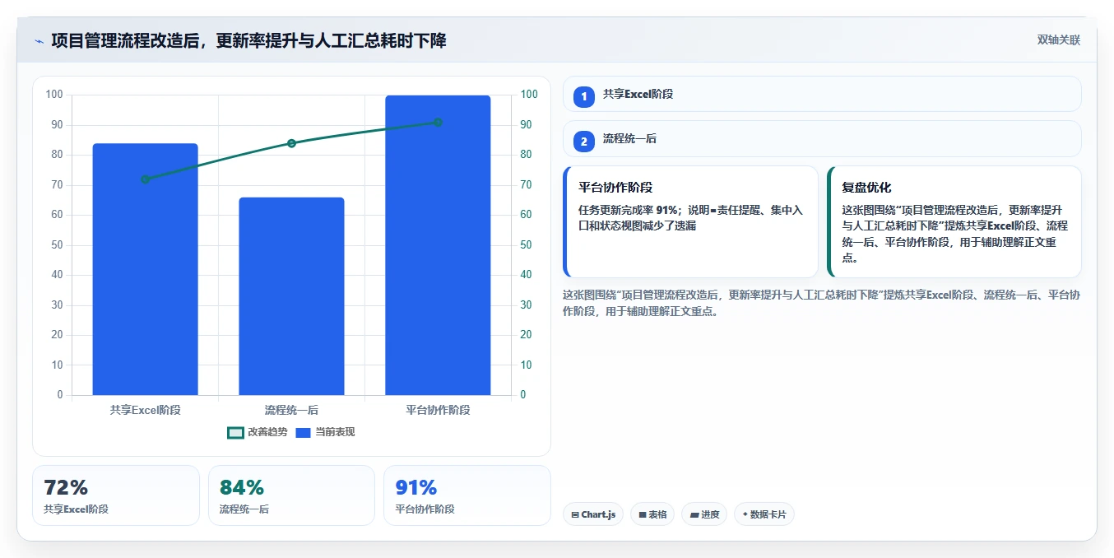1114x558 pixels.
Task: Click the 进度 tag chip
Action: point(704,514)
